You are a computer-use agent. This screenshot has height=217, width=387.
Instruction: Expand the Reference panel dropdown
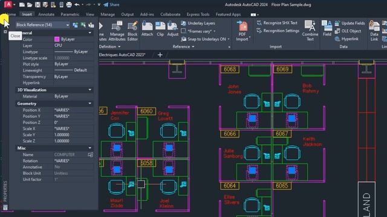pos(193,46)
